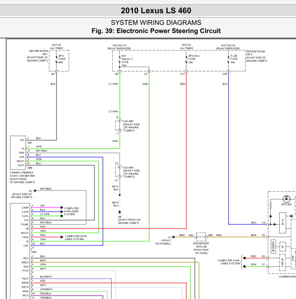
Task: Click the WDO1 pin on the DC/DC converter
Action: point(21,161)
